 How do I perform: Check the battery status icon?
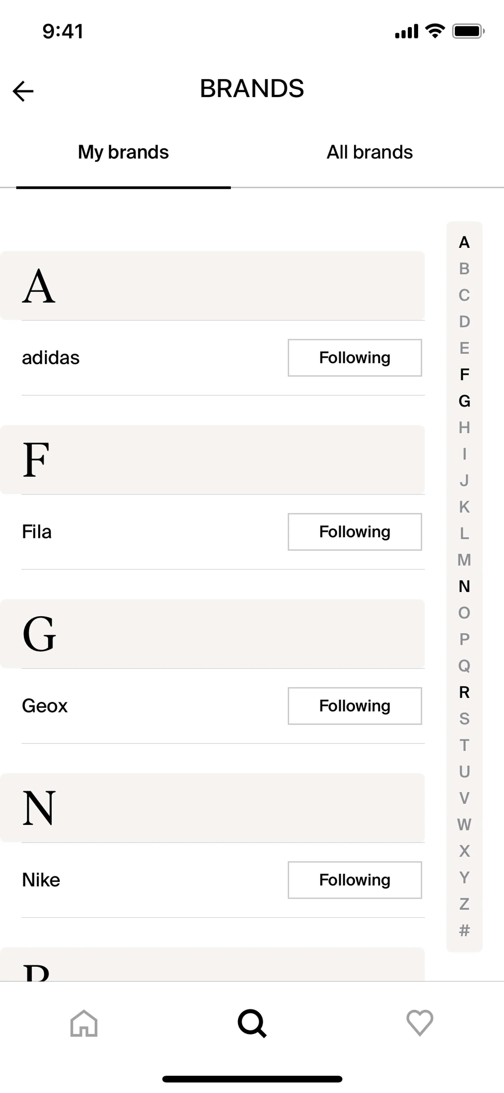click(468, 31)
